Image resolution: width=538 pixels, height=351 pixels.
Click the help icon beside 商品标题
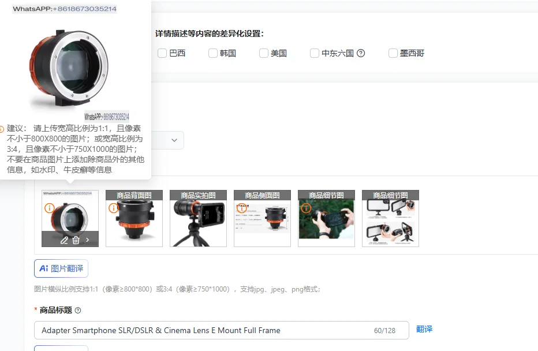[78, 311]
